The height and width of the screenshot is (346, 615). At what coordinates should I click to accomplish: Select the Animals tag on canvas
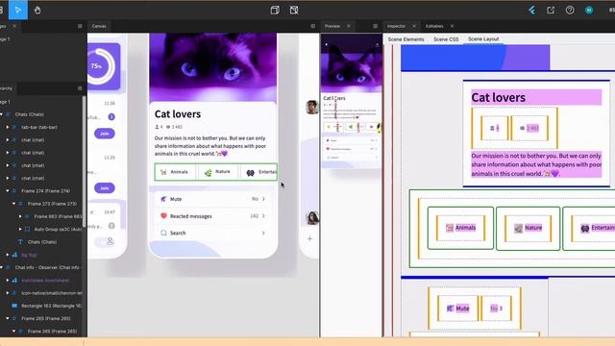pos(175,172)
